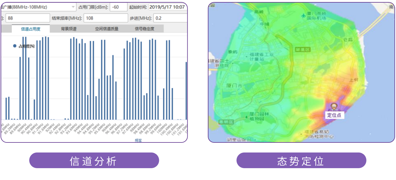396x180 pixels.
Task: Select the 信号稳定度 tab
Action: 144,29
